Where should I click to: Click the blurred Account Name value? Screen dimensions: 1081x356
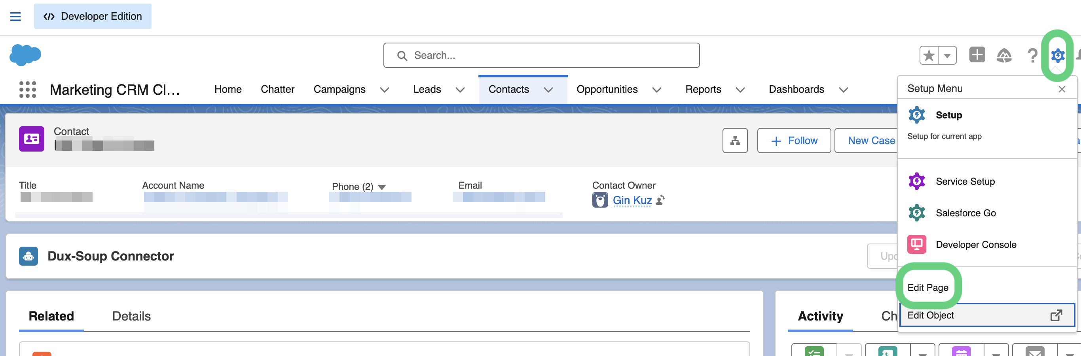click(x=215, y=197)
